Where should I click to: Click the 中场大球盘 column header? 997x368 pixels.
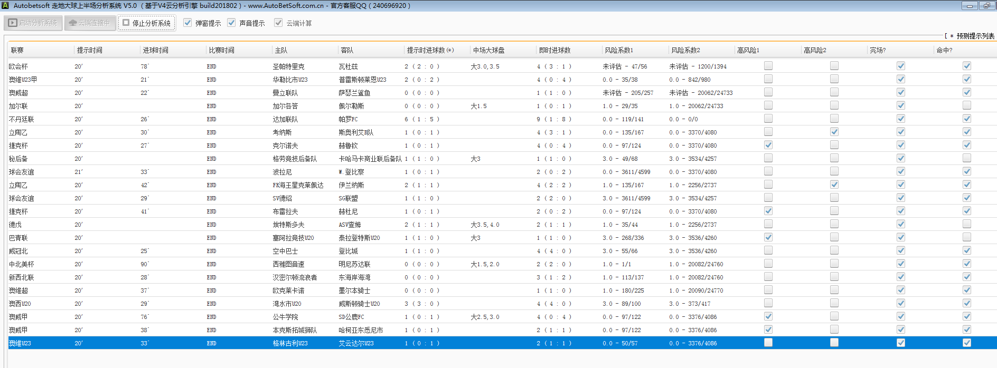489,50
